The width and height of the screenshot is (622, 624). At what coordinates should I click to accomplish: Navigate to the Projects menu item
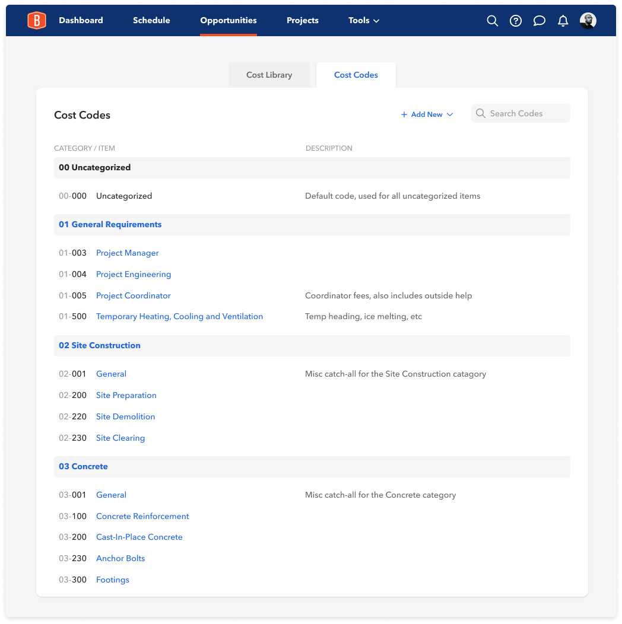point(302,20)
